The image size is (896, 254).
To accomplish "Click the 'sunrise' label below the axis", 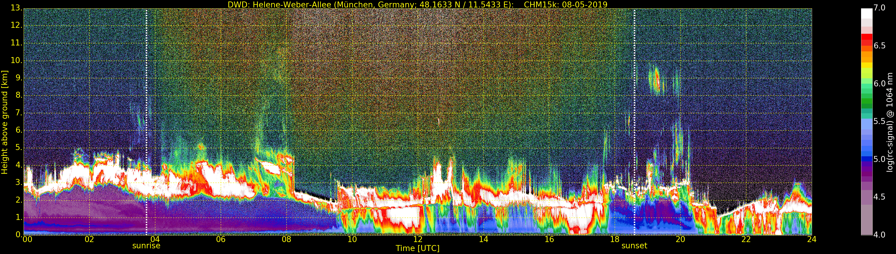I will tap(146, 246).
